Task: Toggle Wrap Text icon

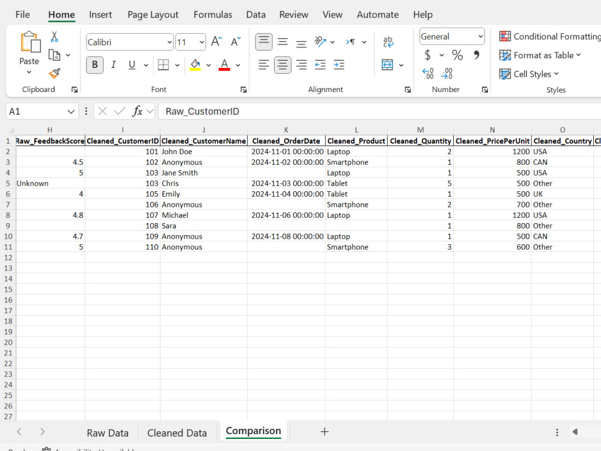Action: (x=388, y=42)
